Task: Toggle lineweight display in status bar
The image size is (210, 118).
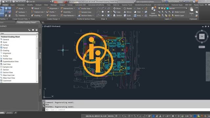Action: pyautogui.click(x=150, y=116)
